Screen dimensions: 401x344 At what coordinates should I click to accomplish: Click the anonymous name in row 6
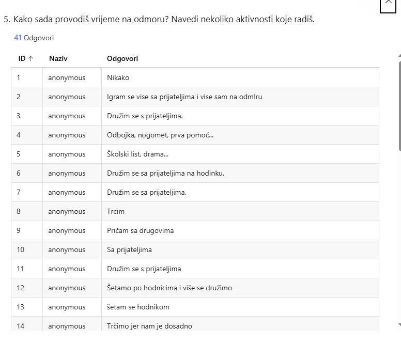[67, 174]
